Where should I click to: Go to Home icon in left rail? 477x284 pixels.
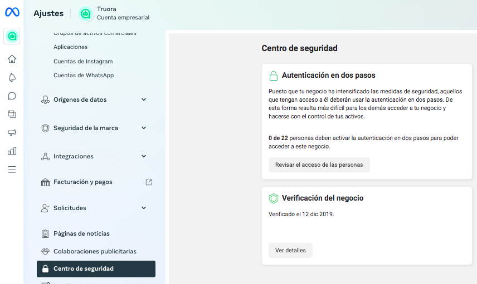12,59
